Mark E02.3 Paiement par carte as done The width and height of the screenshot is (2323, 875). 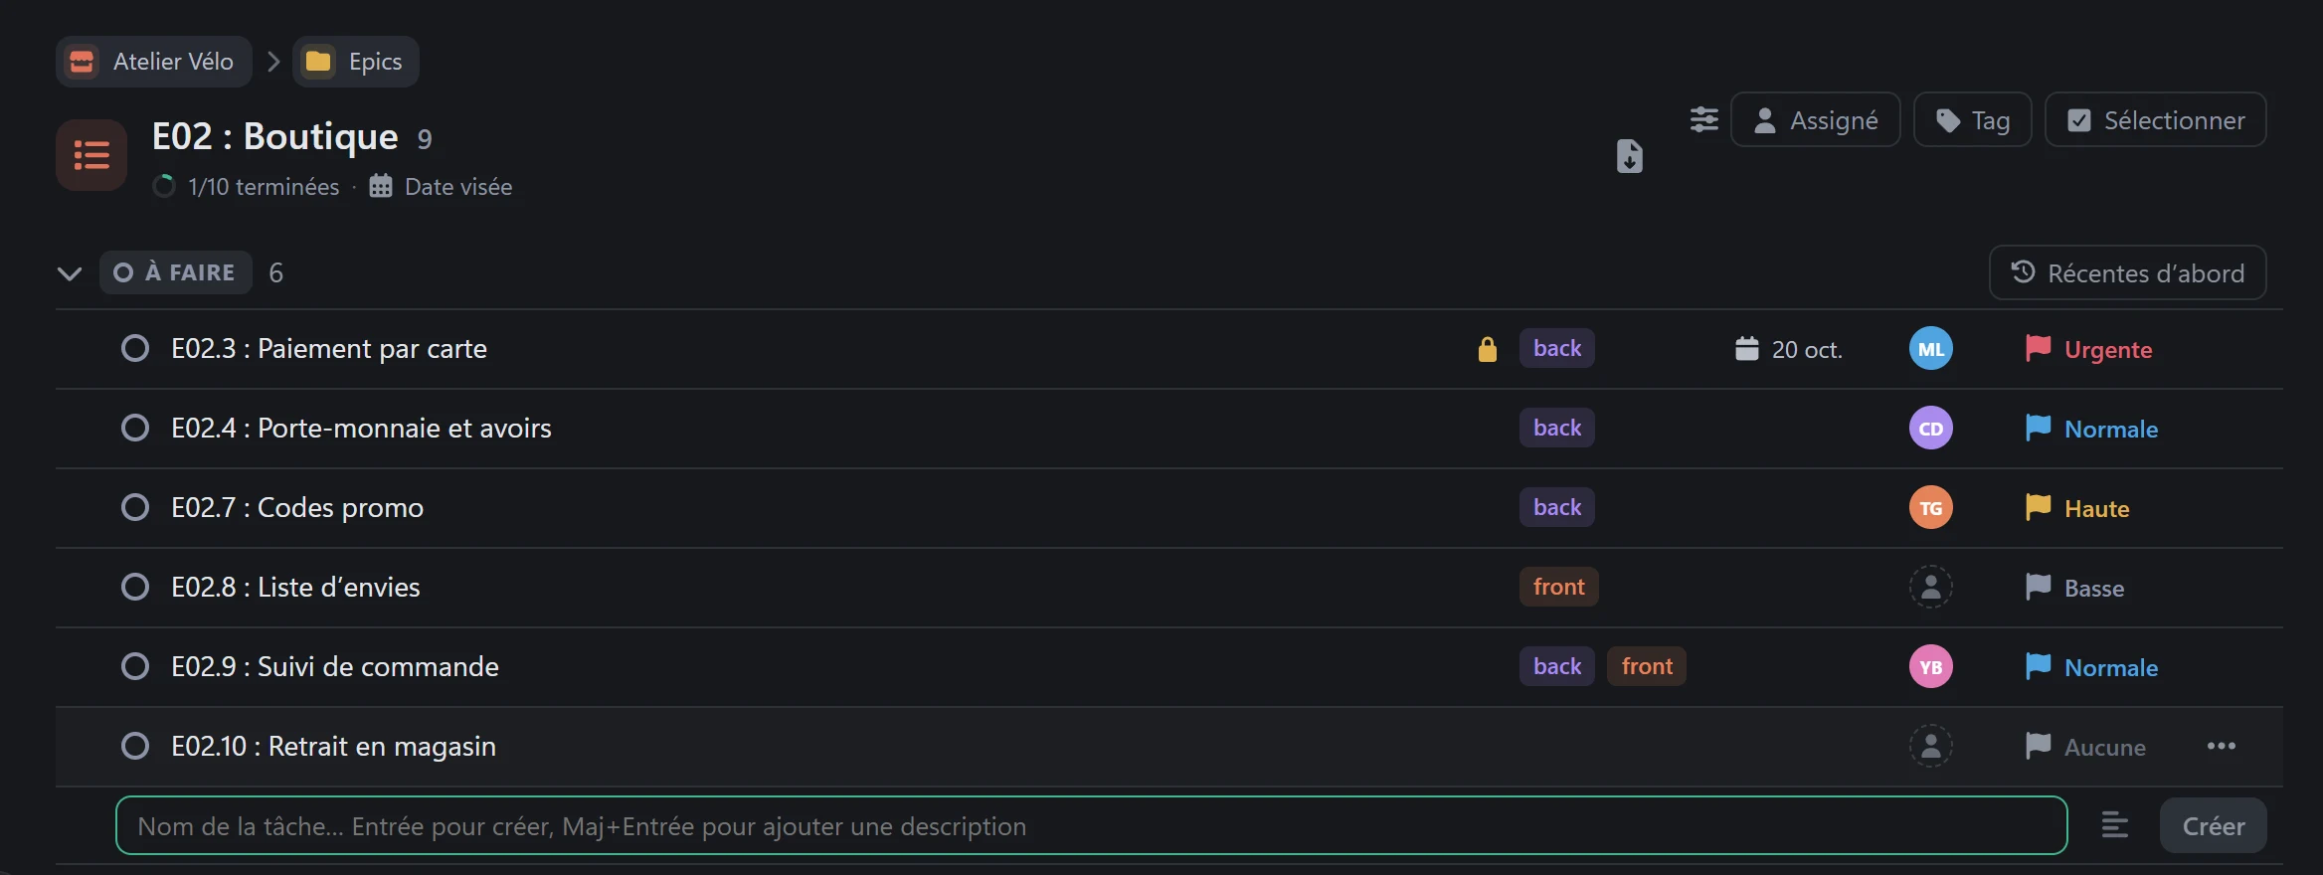click(x=135, y=349)
